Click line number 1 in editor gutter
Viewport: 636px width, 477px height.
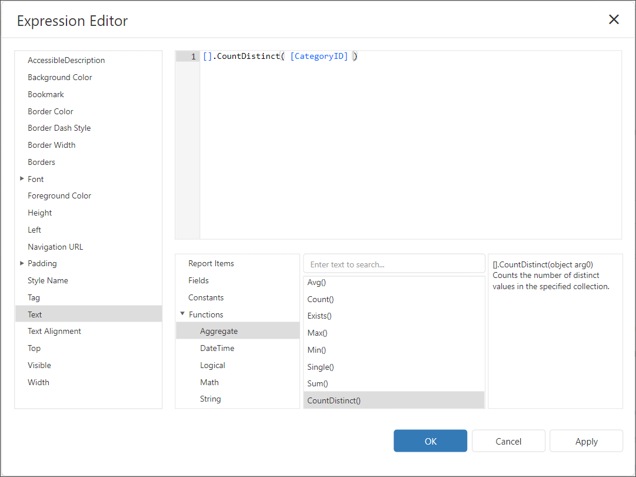(194, 57)
